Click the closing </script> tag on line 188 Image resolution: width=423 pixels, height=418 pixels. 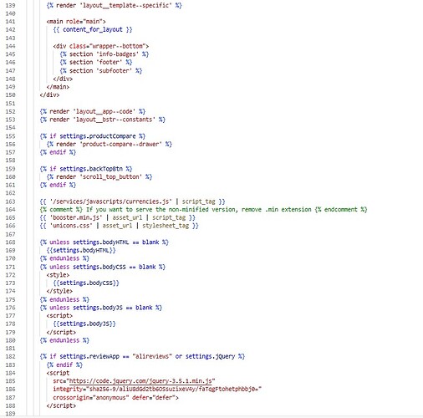coord(61,405)
